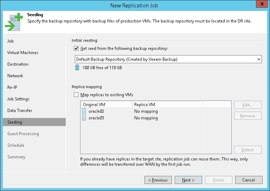Select the oracle03 No mapping row
The image size is (270, 191).
tap(146, 118)
